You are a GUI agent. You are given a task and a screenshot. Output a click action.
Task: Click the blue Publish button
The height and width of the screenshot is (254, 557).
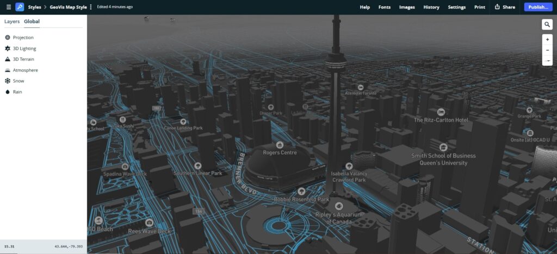pyautogui.click(x=537, y=7)
